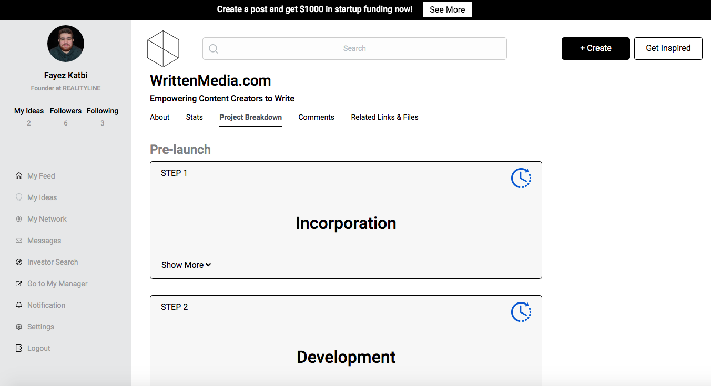Image resolution: width=711 pixels, height=386 pixels.
Task: Click the clock status icon on Step 1
Action: [x=521, y=179]
